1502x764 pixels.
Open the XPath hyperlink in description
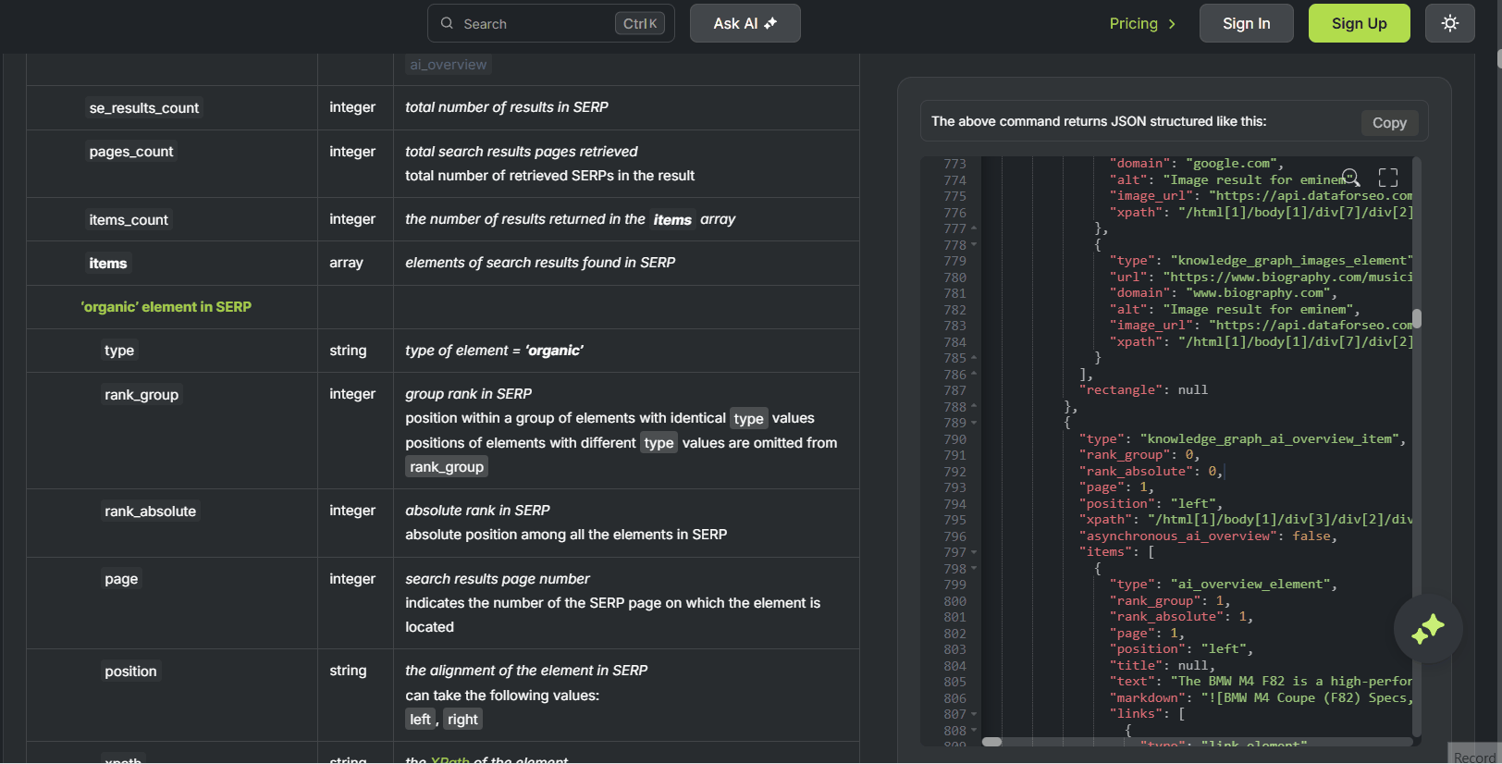450,759
